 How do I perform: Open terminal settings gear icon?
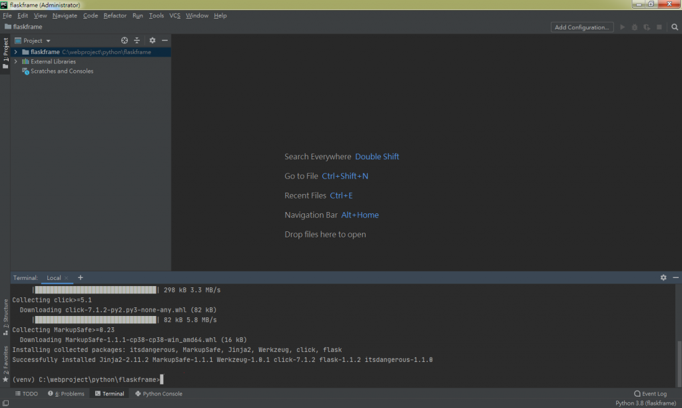pos(663,277)
